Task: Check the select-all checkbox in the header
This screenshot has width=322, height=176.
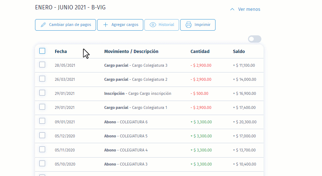Action: click(x=42, y=51)
